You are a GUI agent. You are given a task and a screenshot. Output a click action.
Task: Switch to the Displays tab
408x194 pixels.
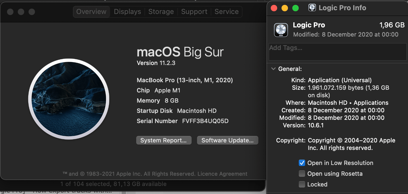[127, 12]
